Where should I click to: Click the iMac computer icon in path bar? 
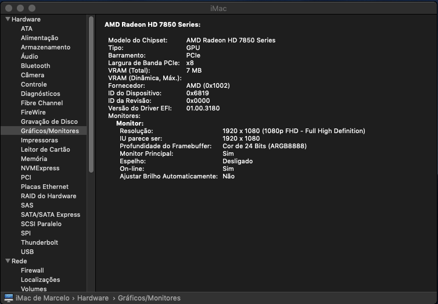pos(8,298)
